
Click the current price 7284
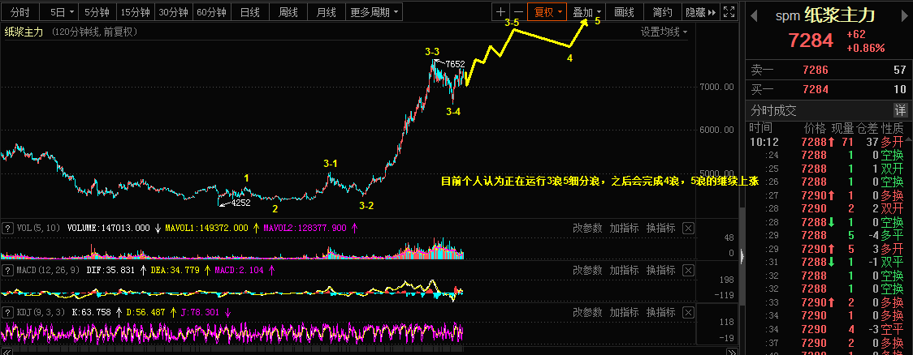811,41
